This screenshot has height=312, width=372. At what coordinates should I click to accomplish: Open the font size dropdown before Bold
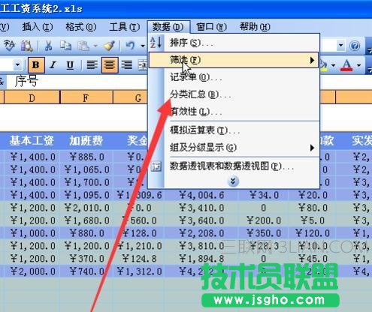(x=17, y=65)
